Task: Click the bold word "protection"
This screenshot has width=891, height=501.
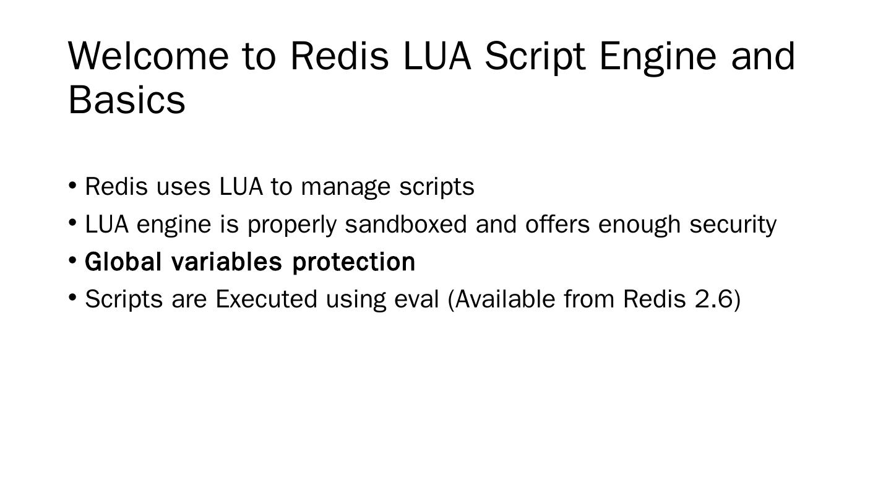Action: coord(354,262)
